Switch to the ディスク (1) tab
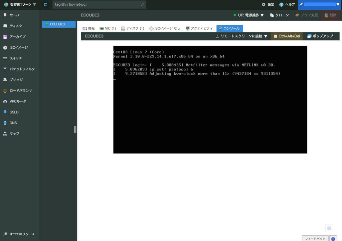The height and width of the screenshot is (241, 342). [x=133, y=28]
